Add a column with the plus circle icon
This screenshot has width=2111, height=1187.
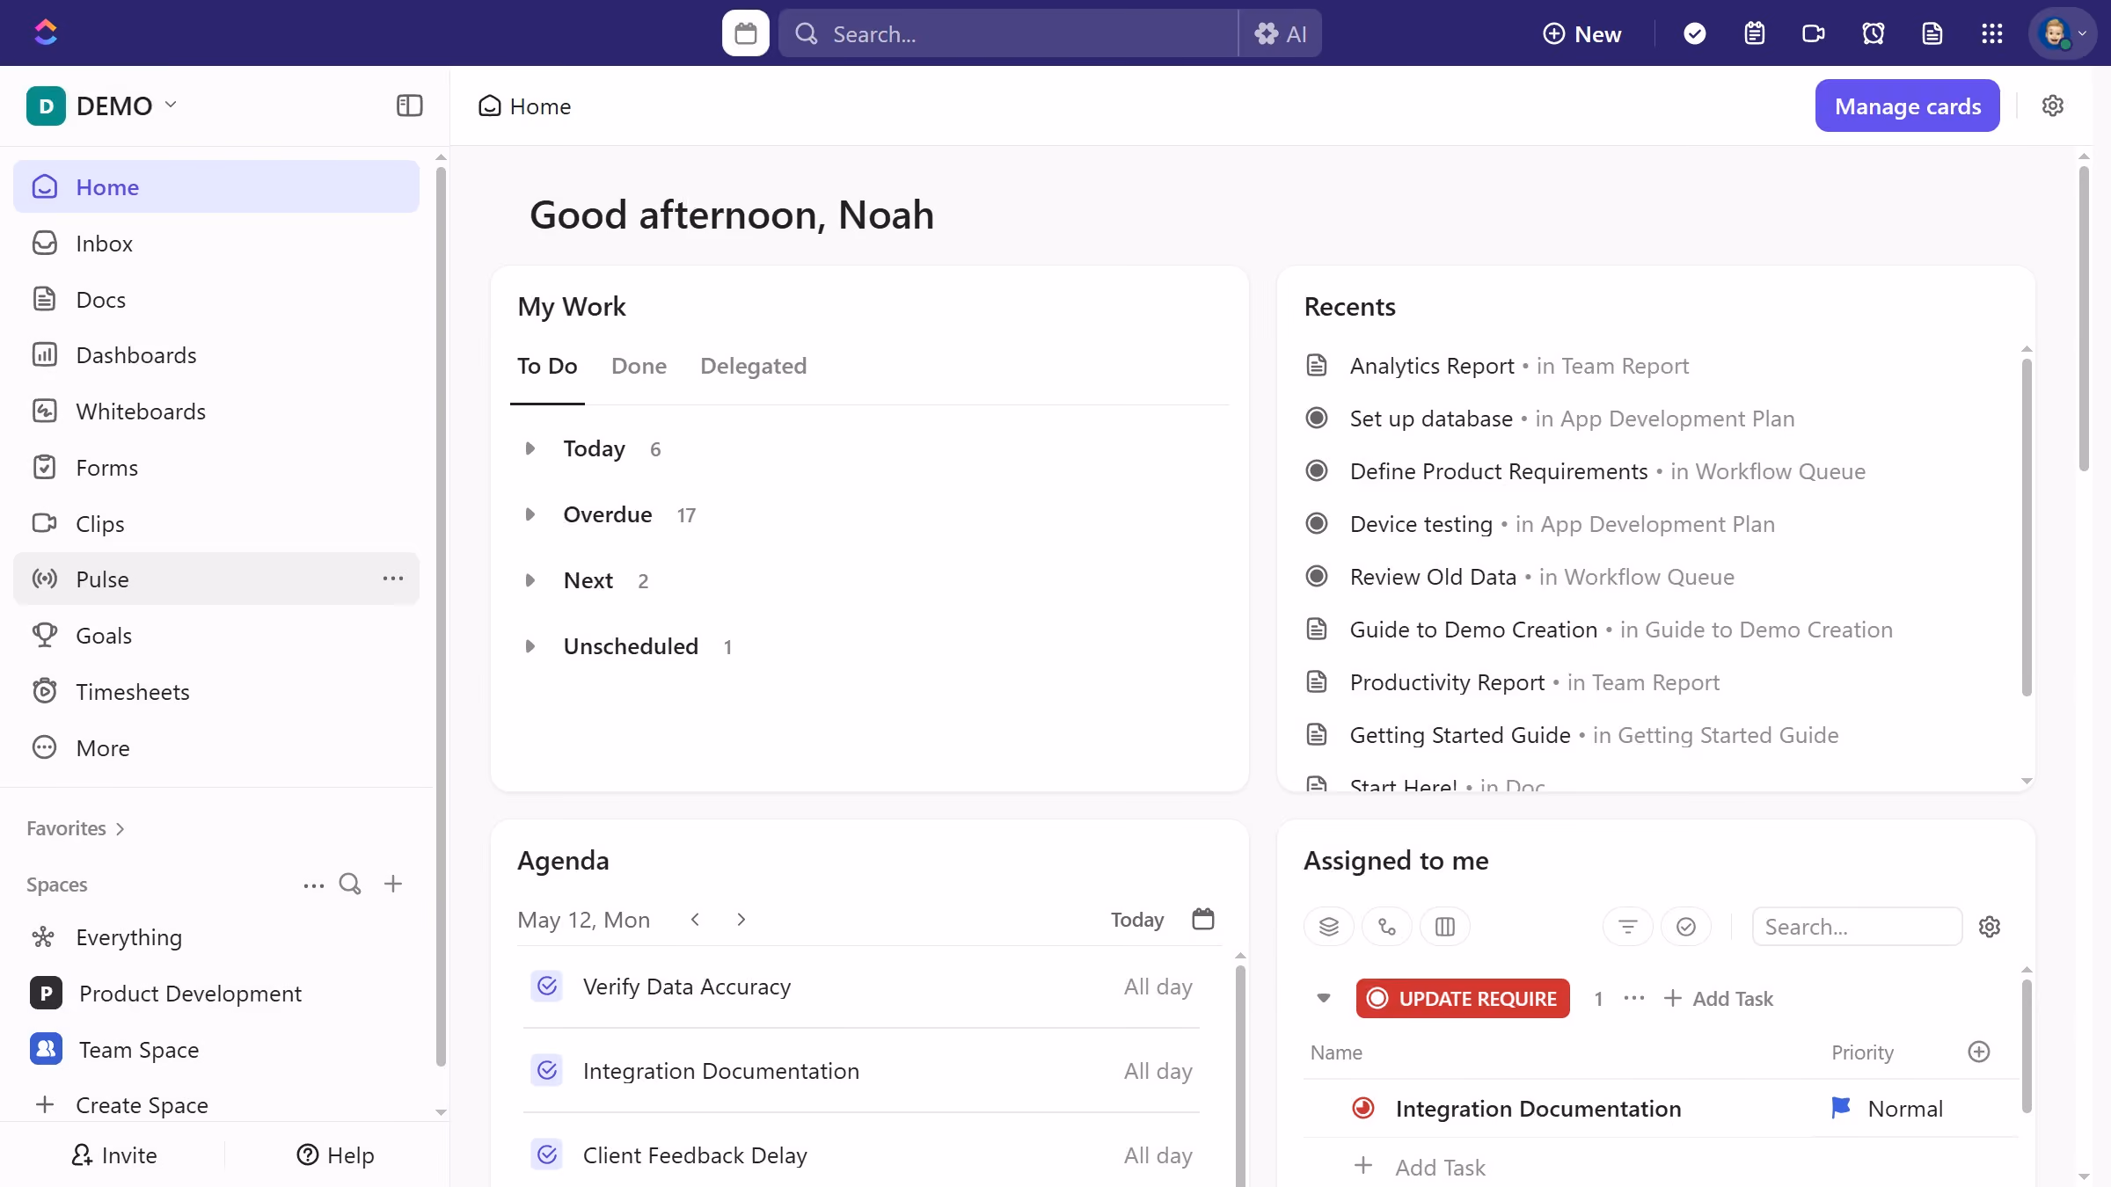[x=1979, y=1052]
